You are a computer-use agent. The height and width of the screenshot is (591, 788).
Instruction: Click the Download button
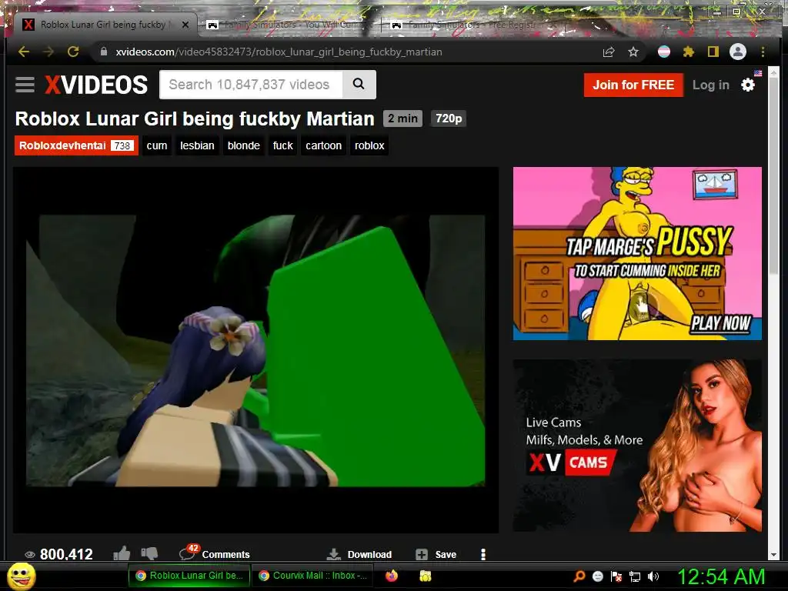pyautogui.click(x=359, y=554)
